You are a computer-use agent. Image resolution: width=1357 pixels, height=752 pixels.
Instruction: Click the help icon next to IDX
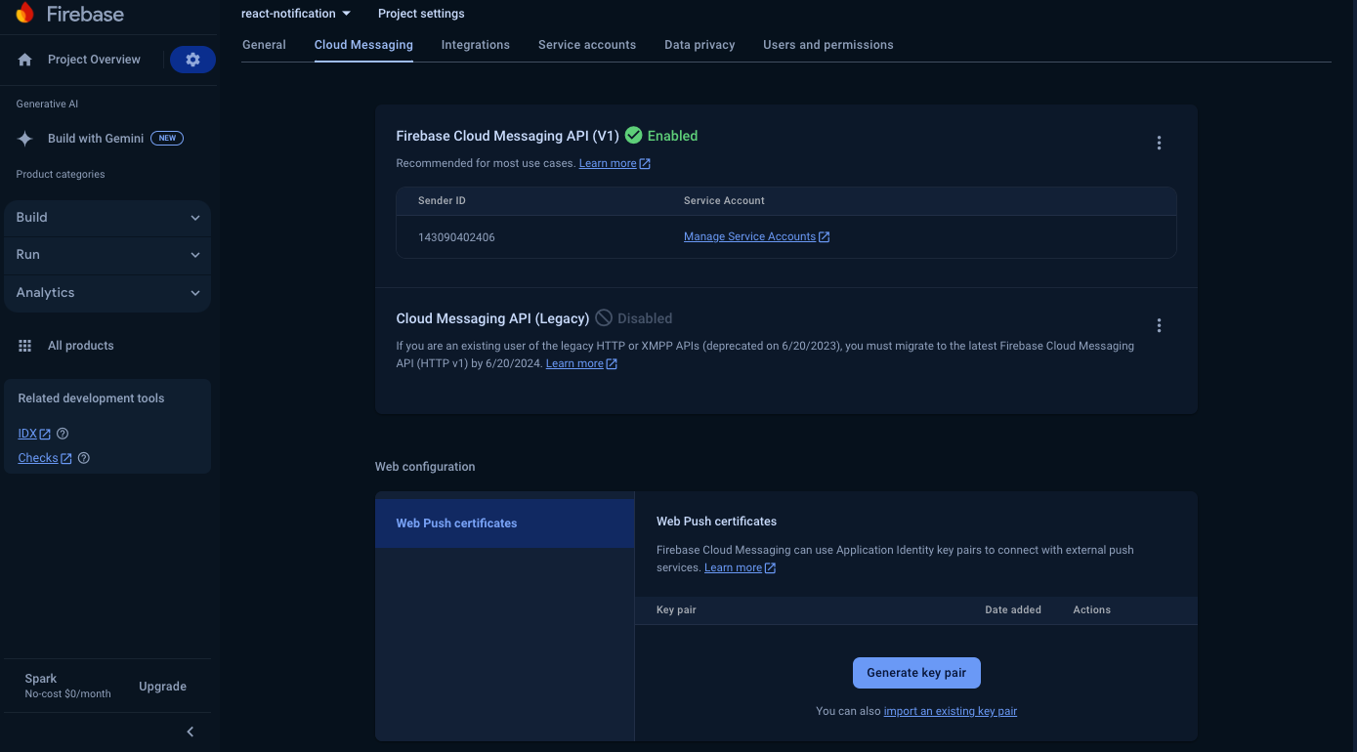63,434
